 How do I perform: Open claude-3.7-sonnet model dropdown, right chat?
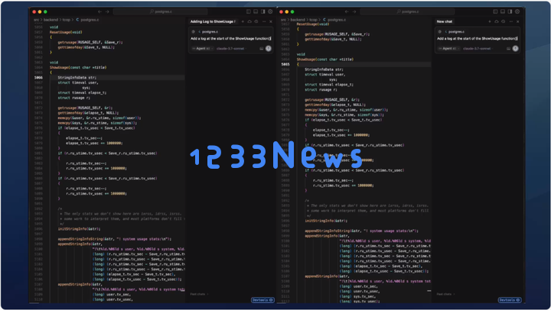click(x=478, y=48)
